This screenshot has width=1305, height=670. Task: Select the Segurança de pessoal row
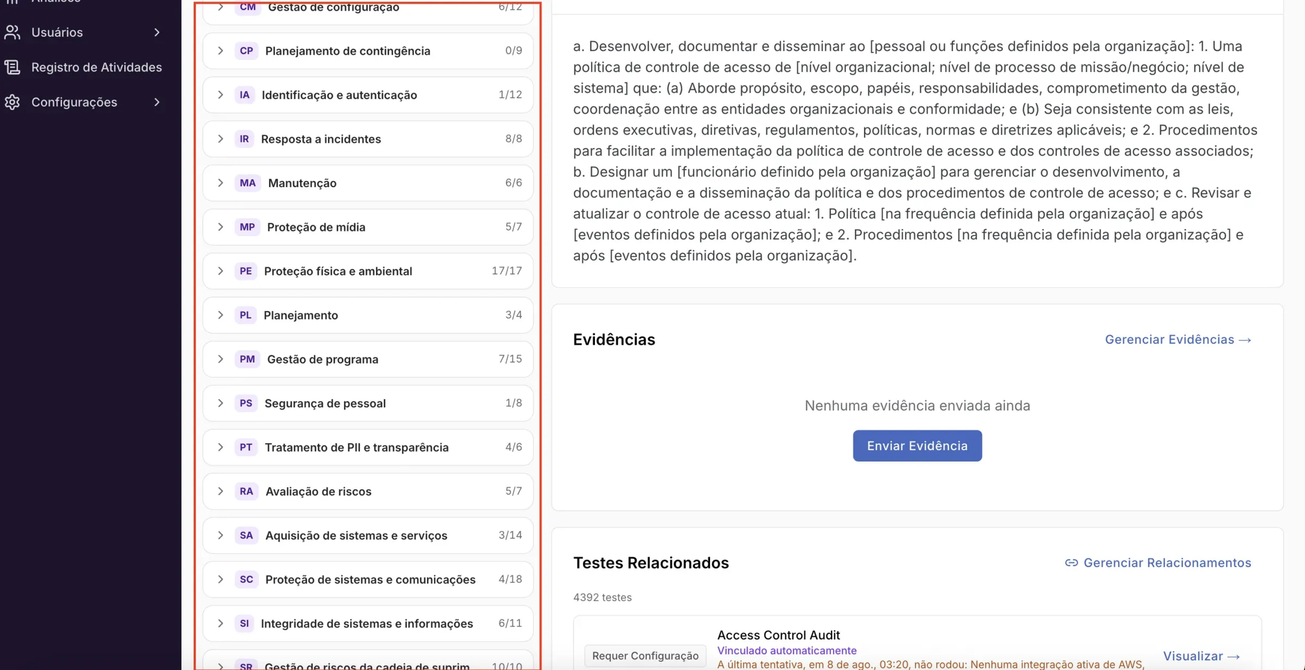368,403
